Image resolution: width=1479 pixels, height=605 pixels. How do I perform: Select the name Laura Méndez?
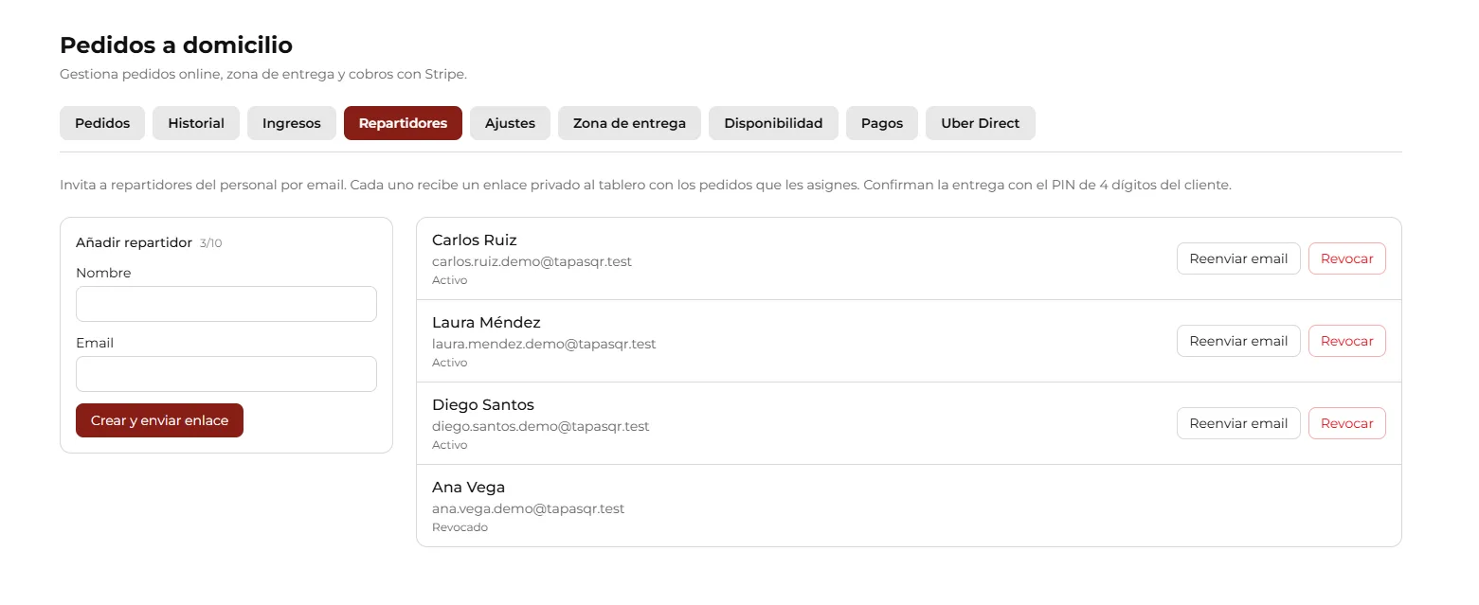point(486,322)
